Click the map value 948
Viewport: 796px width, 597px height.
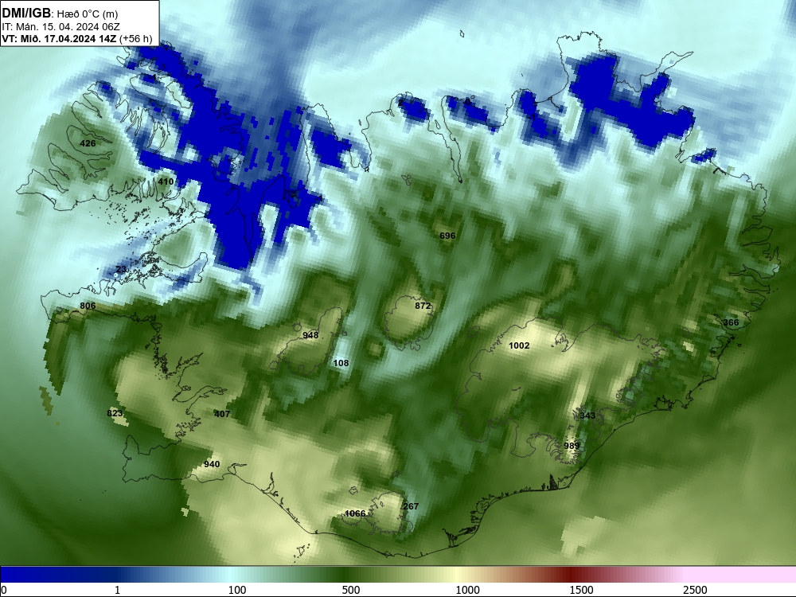tap(310, 335)
